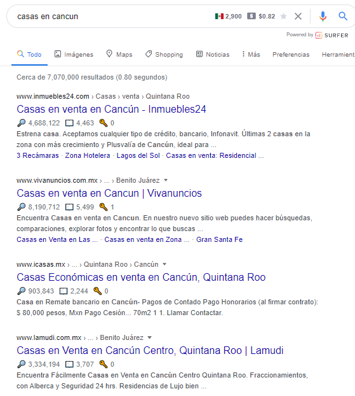Click the microphone voice search icon
The image size is (355, 396).
point(323,17)
